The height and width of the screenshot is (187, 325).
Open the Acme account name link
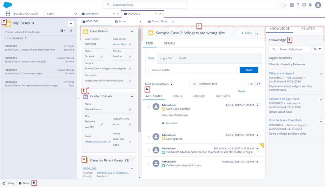coord(116,124)
